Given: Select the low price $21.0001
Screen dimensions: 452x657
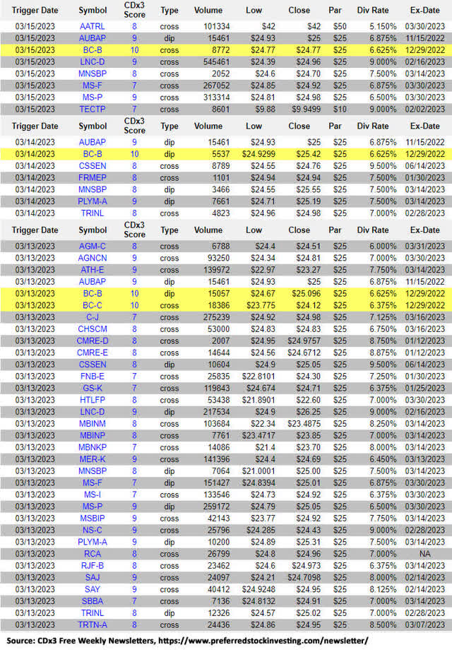Looking at the screenshot, I should point(258,471).
